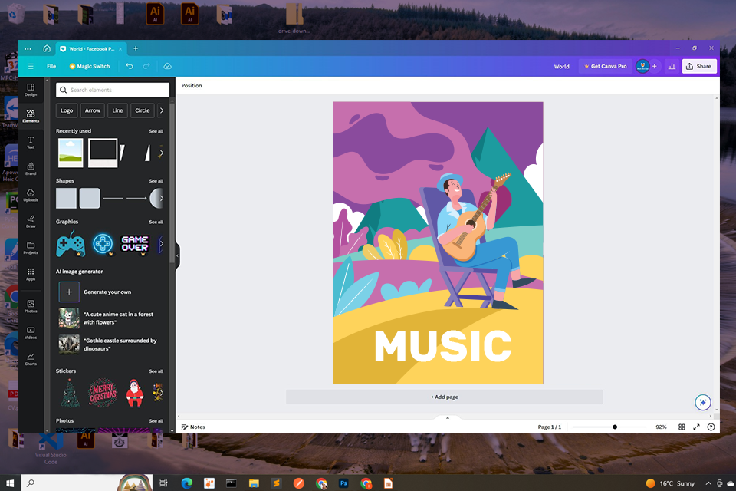This screenshot has width=736, height=491.
Task: Open the Brand panel
Action: pos(31,169)
